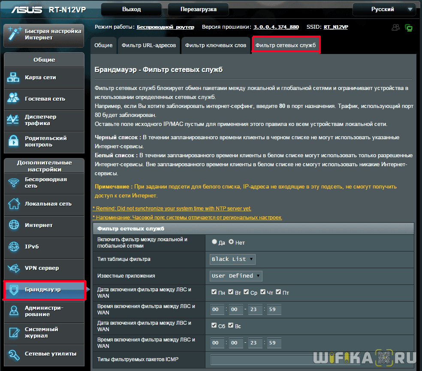The height and width of the screenshot is (371, 422).
Task: Uncheck the Пн weekday checkbox
Action: (x=214, y=292)
